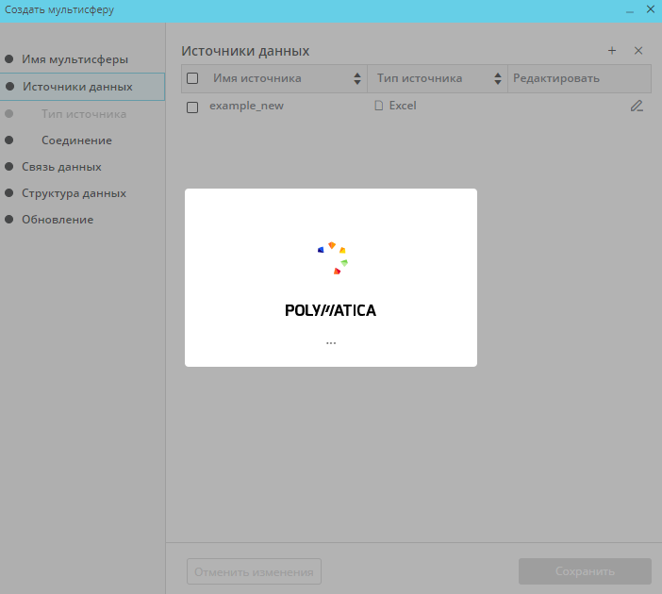Close the Создать мультисферу window
Viewport: 662px width, 594px height.
click(651, 9)
